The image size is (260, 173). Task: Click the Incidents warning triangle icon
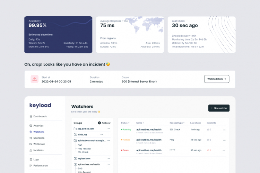tap(31, 150)
